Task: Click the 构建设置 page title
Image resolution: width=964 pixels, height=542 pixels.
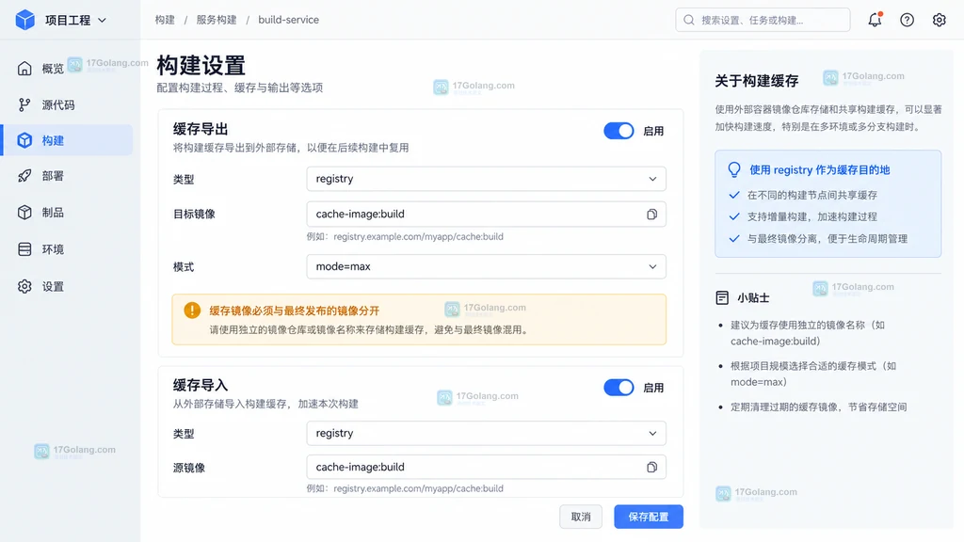Action: coord(201,65)
